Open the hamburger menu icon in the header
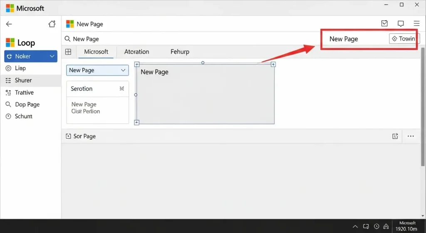The image size is (426, 233). (x=416, y=24)
